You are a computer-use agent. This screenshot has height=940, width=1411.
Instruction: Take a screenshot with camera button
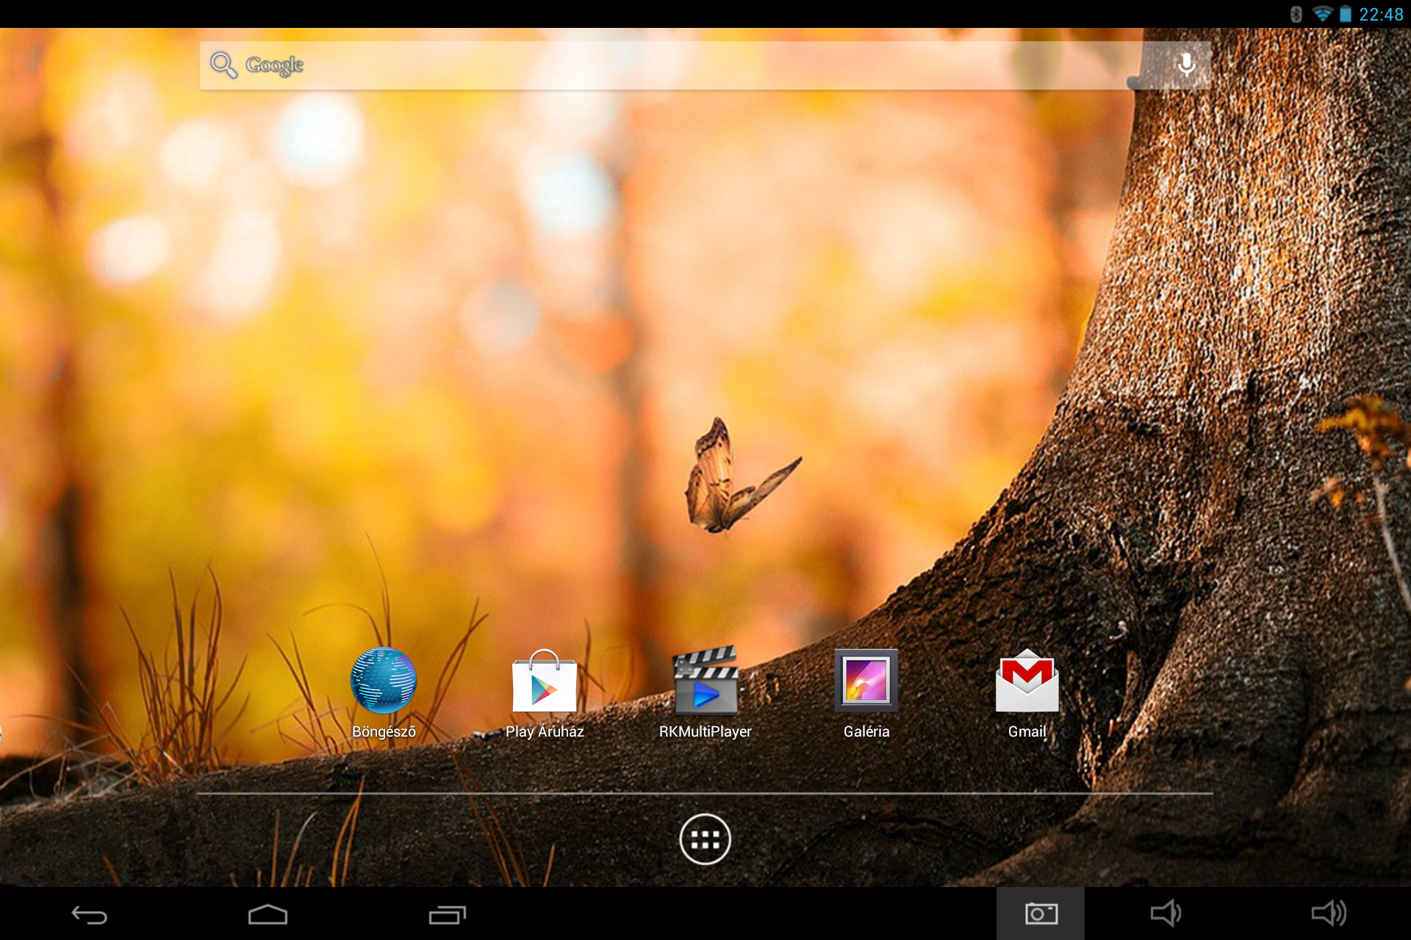pos(1041,914)
